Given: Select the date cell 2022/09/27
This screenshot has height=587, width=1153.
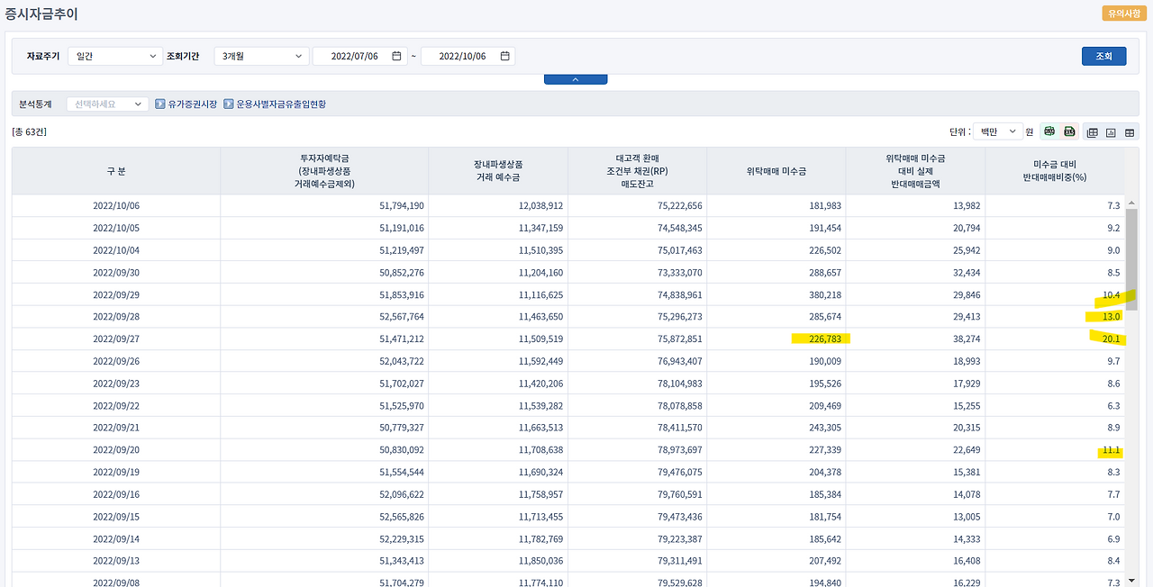Looking at the screenshot, I should pyautogui.click(x=116, y=339).
